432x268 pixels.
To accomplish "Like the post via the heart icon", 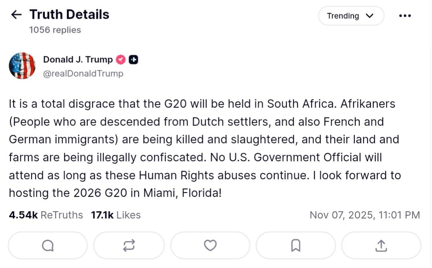I will tap(210, 245).
